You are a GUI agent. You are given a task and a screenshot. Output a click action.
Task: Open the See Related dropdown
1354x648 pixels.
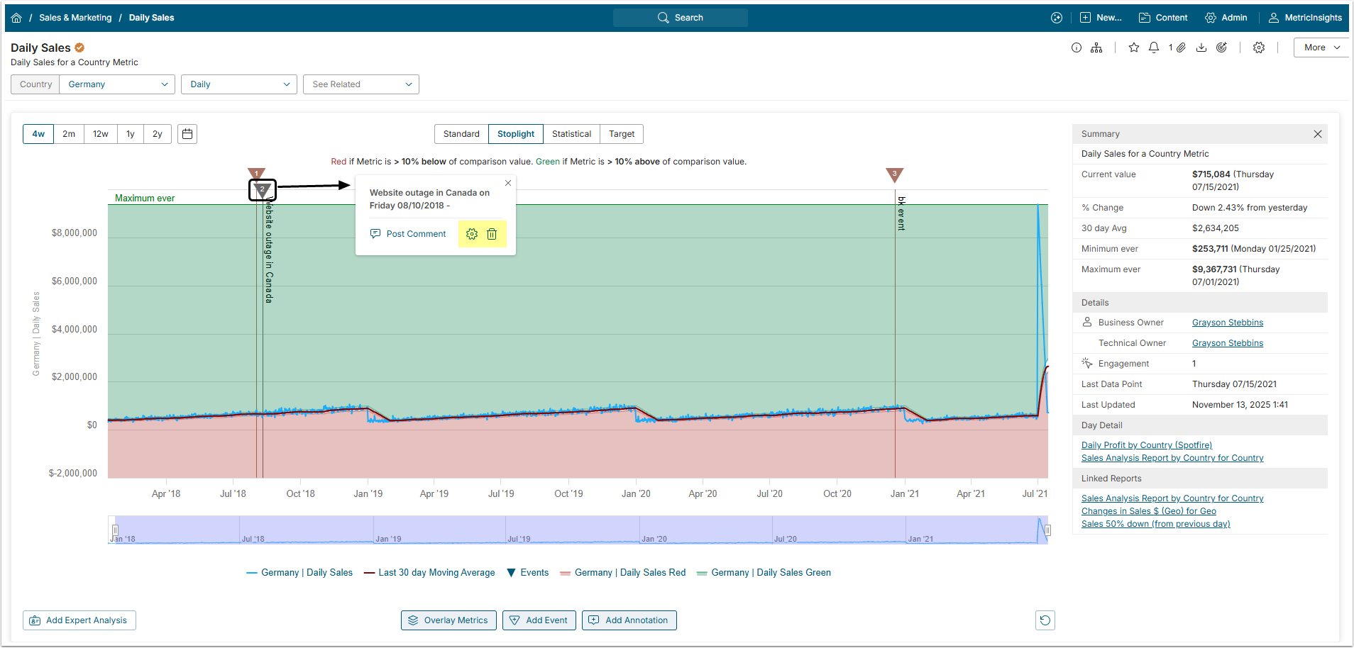click(x=360, y=84)
